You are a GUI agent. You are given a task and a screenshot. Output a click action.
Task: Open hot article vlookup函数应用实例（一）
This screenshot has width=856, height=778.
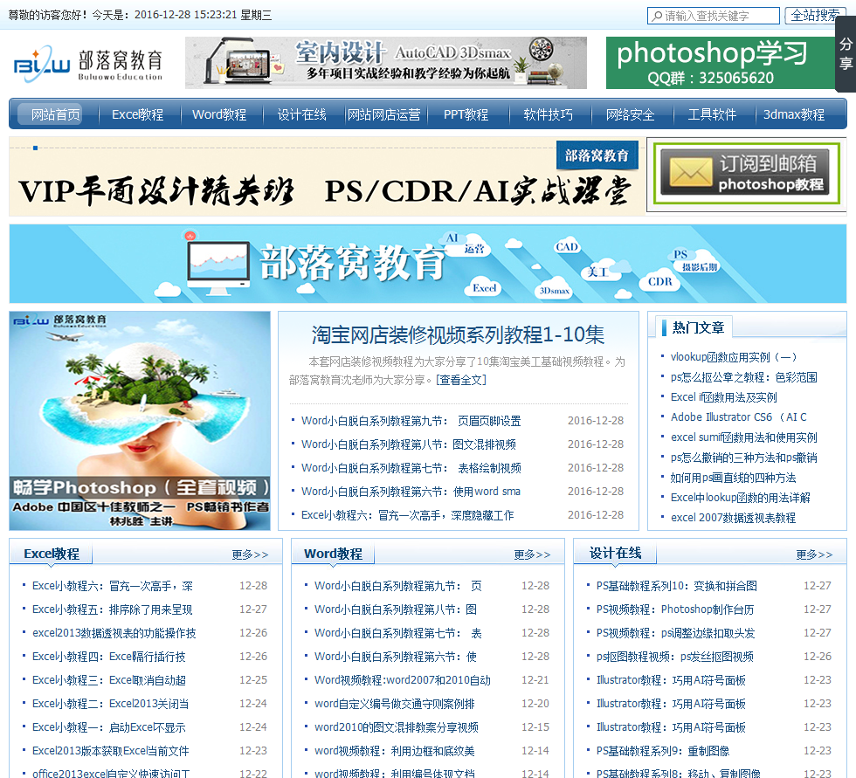[x=734, y=357]
